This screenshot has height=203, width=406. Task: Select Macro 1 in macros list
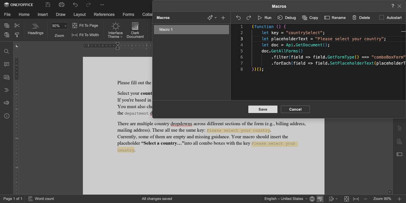[x=191, y=29]
